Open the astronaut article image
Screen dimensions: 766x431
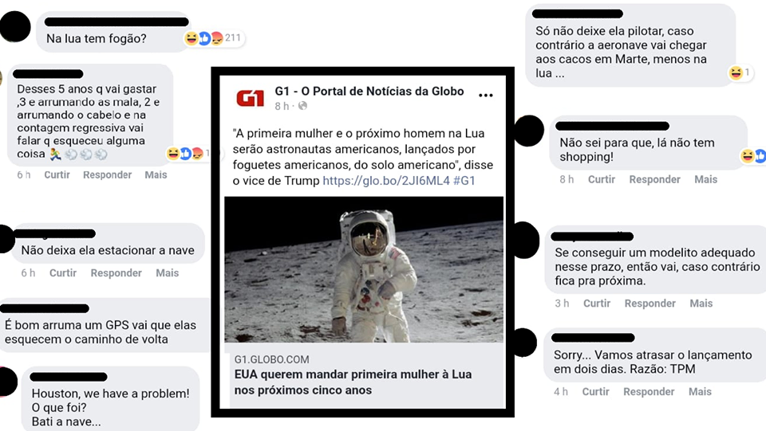coord(364,269)
